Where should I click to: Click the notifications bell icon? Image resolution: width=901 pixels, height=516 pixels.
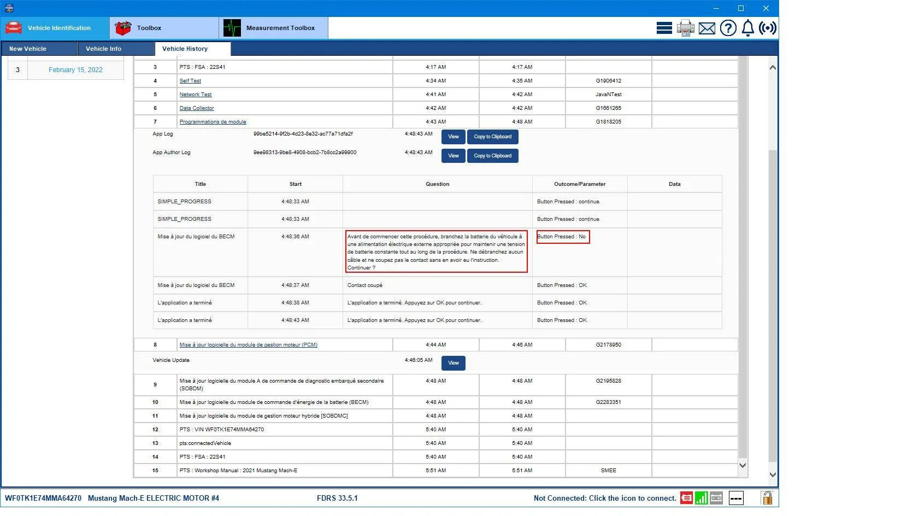(x=747, y=28)
